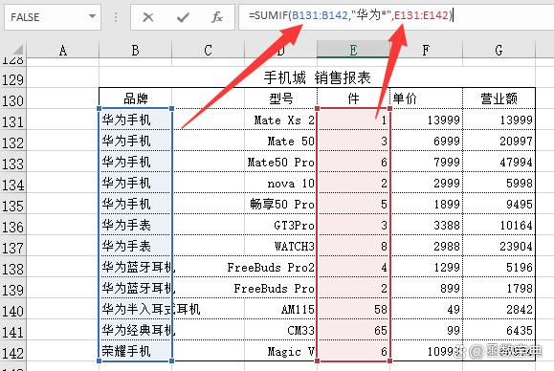The height and width of the screenshot is (371, 554).
Task: Select quantity cell 65
Action: (x=353, y=330)
